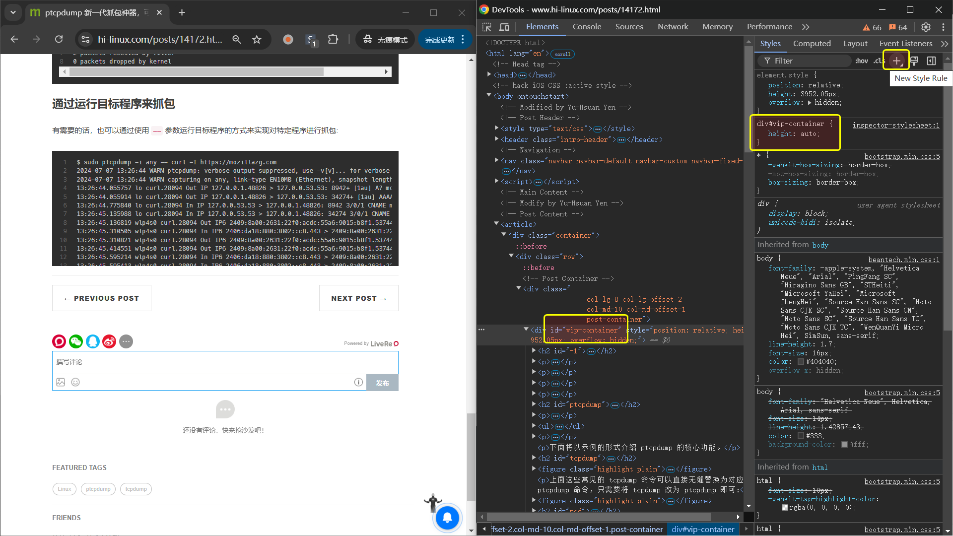Toggle the overflow property expand arrow
Screen dimensions: 953x536
point(810,103)
